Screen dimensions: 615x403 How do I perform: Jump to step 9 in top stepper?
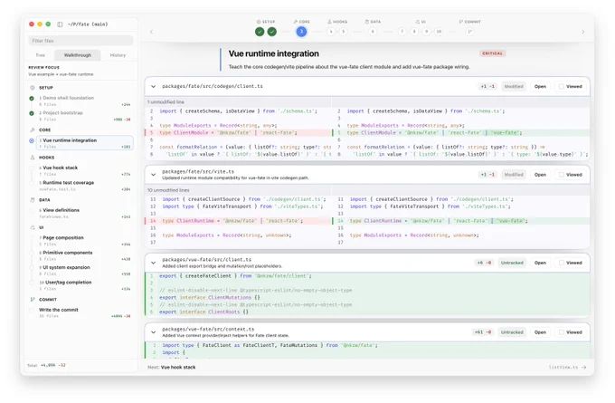click(x=426, y=32)
